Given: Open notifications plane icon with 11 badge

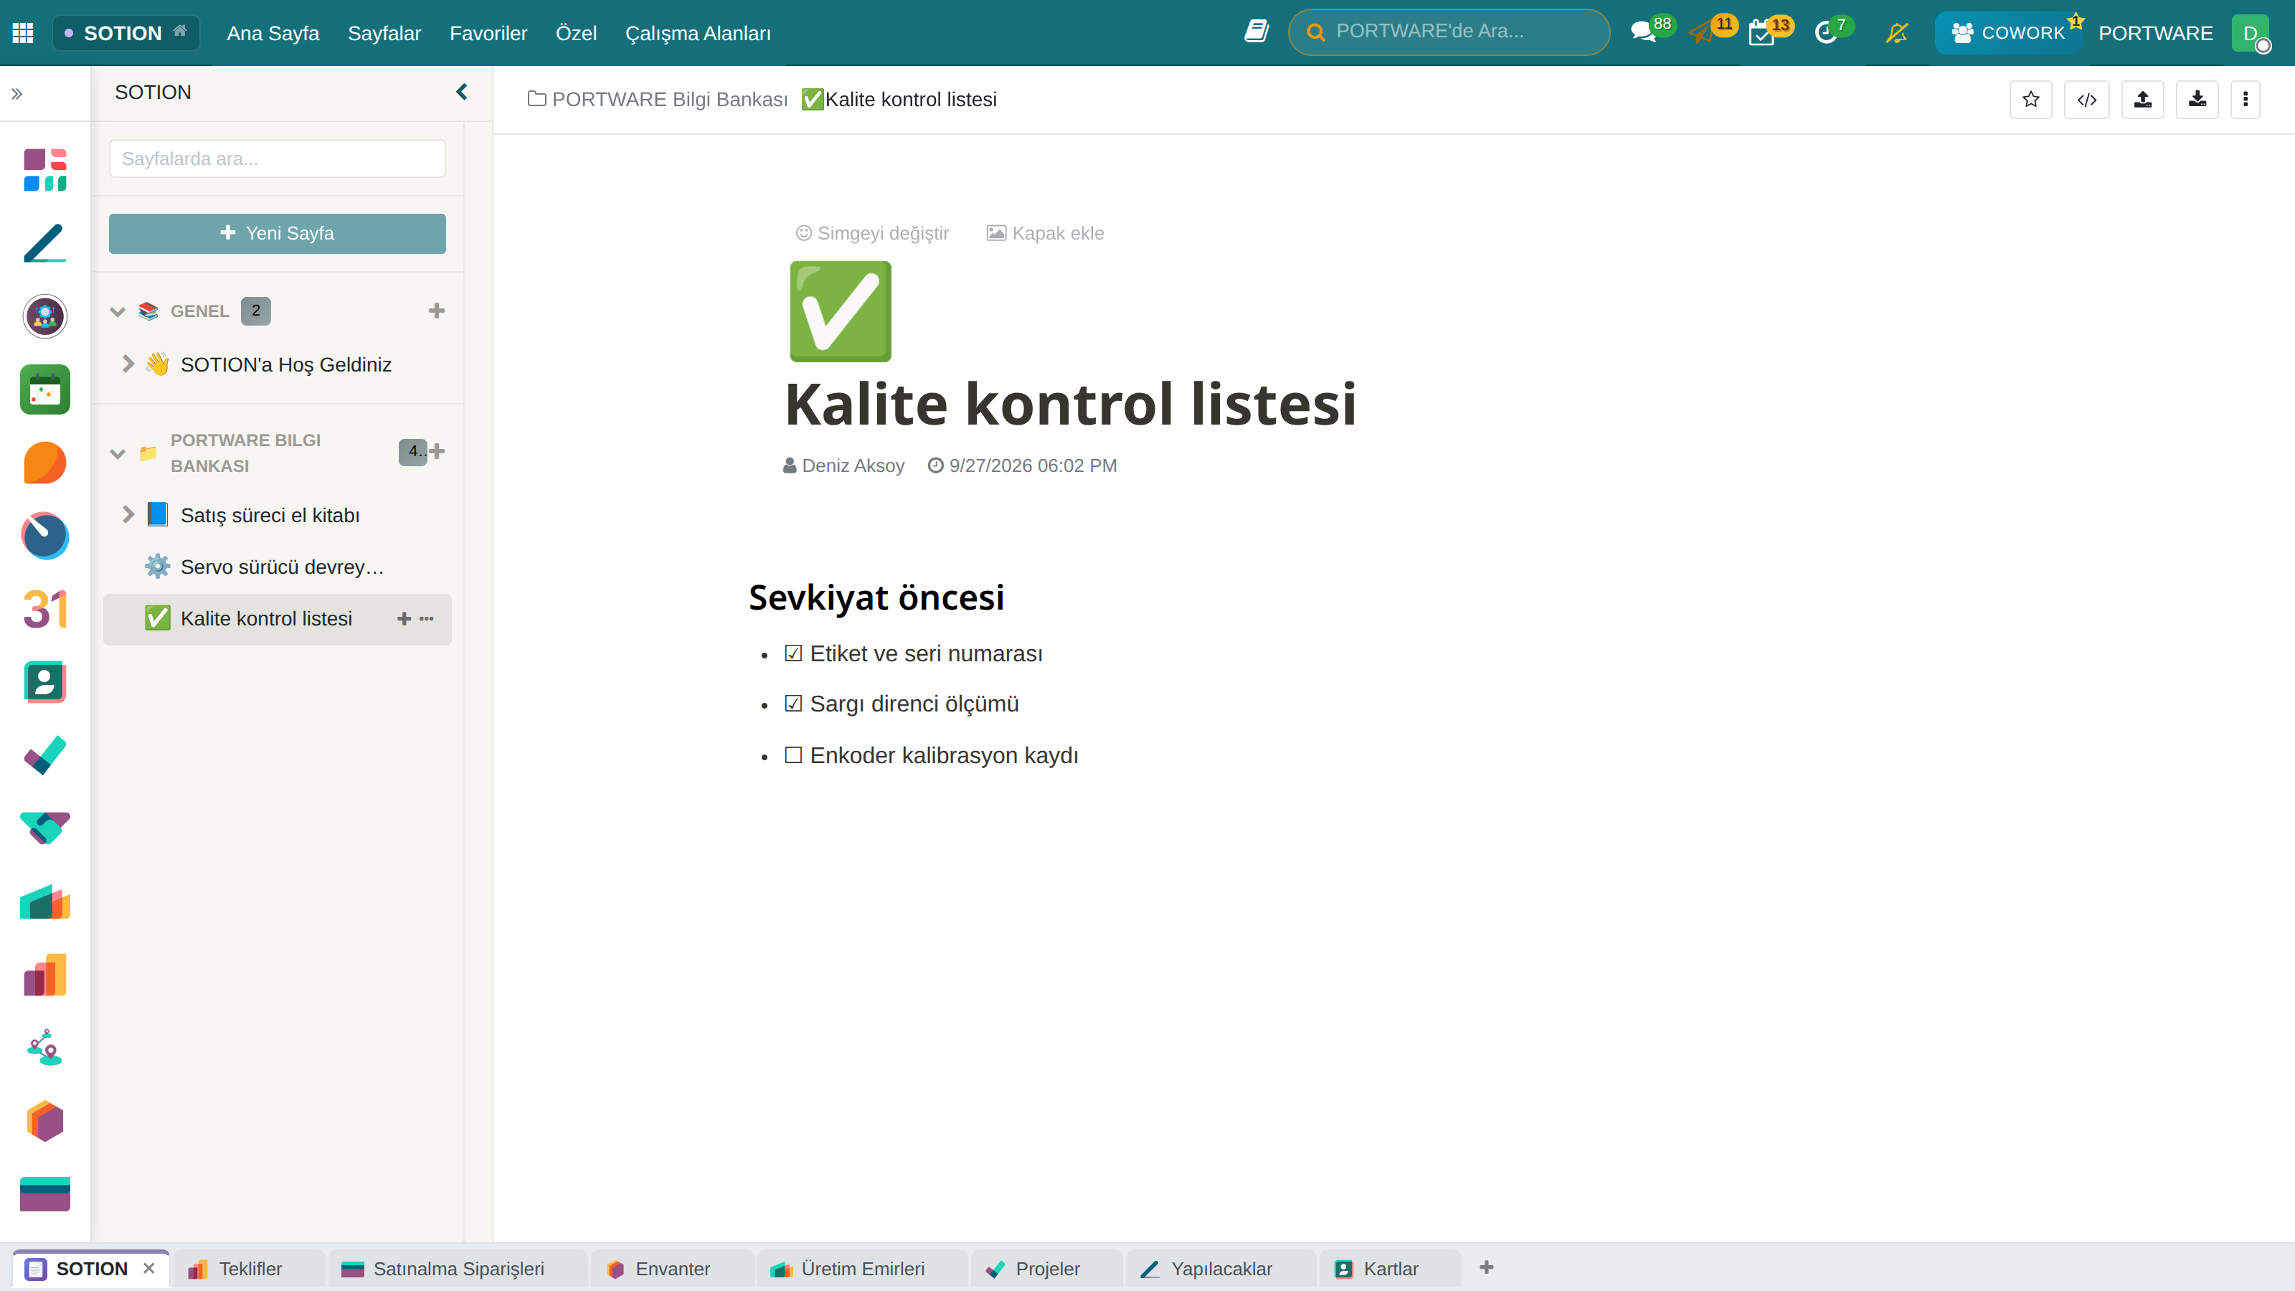Looking at the screenshot, I should click(1703, 33).
